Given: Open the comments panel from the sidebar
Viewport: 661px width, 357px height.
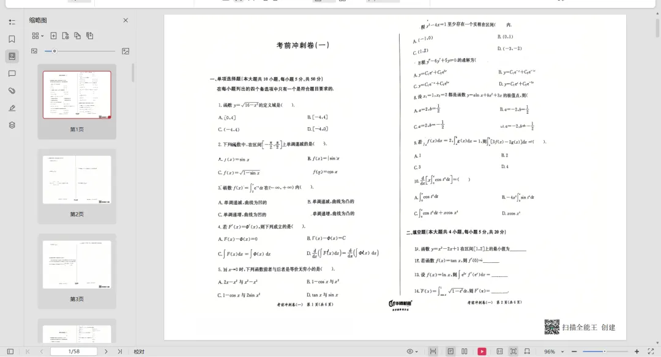Looking at the screenshot, I should 12,74.
